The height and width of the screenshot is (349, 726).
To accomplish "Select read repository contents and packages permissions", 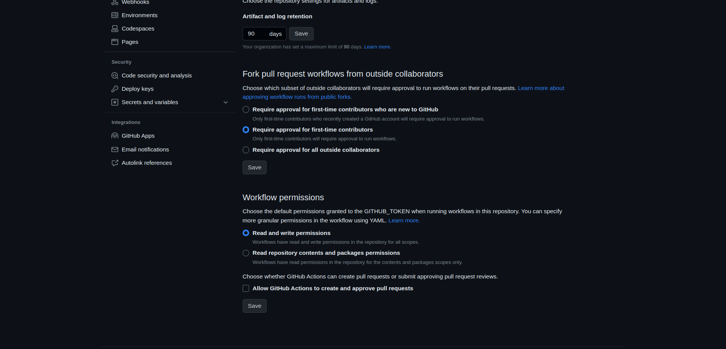I will 246,253.
